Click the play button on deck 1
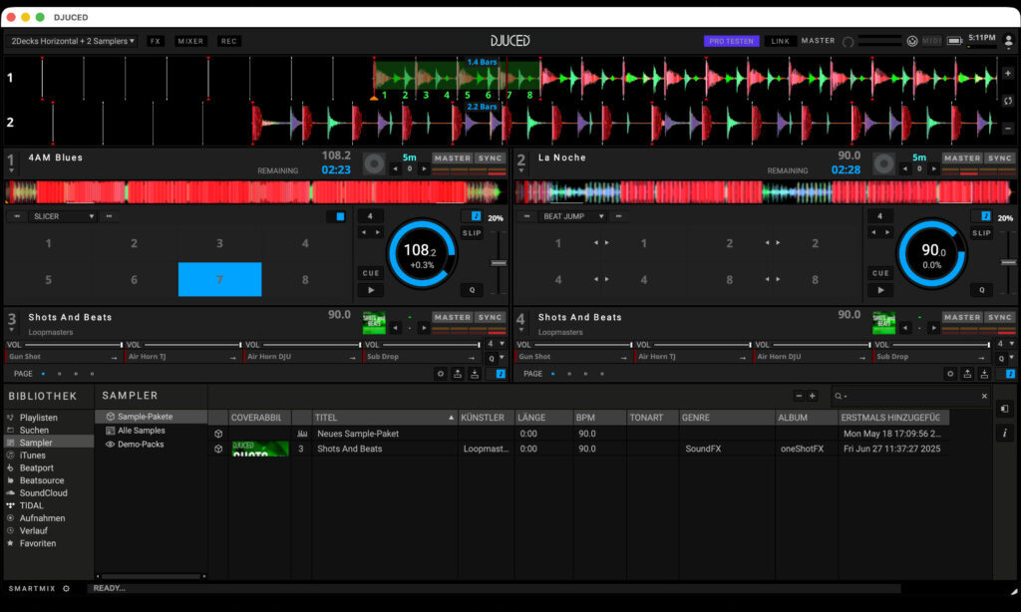Screen dimensions: 1021x612 coord(371,290)
